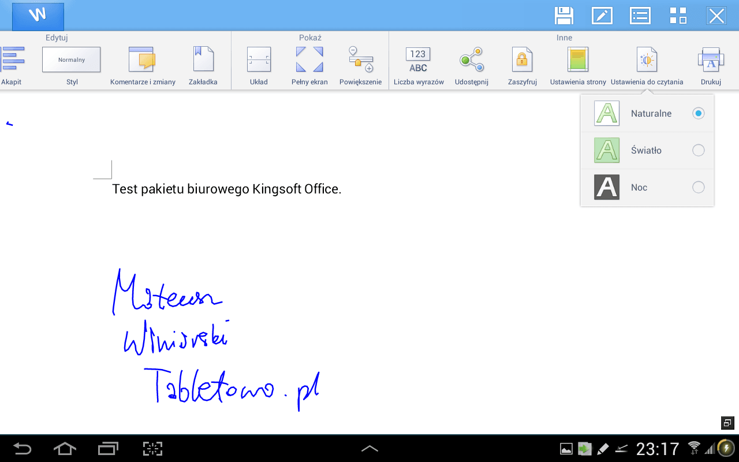
Task: Tap Wi-Fi signal status icon
Action: 694,448
